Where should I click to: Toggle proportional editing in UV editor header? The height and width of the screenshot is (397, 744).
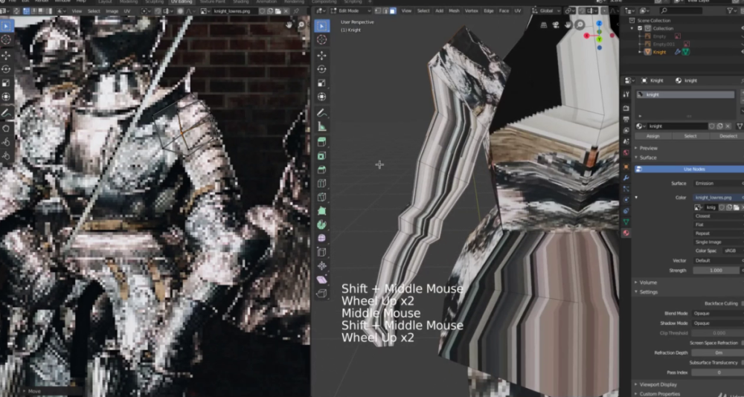[x=180, y=10]
